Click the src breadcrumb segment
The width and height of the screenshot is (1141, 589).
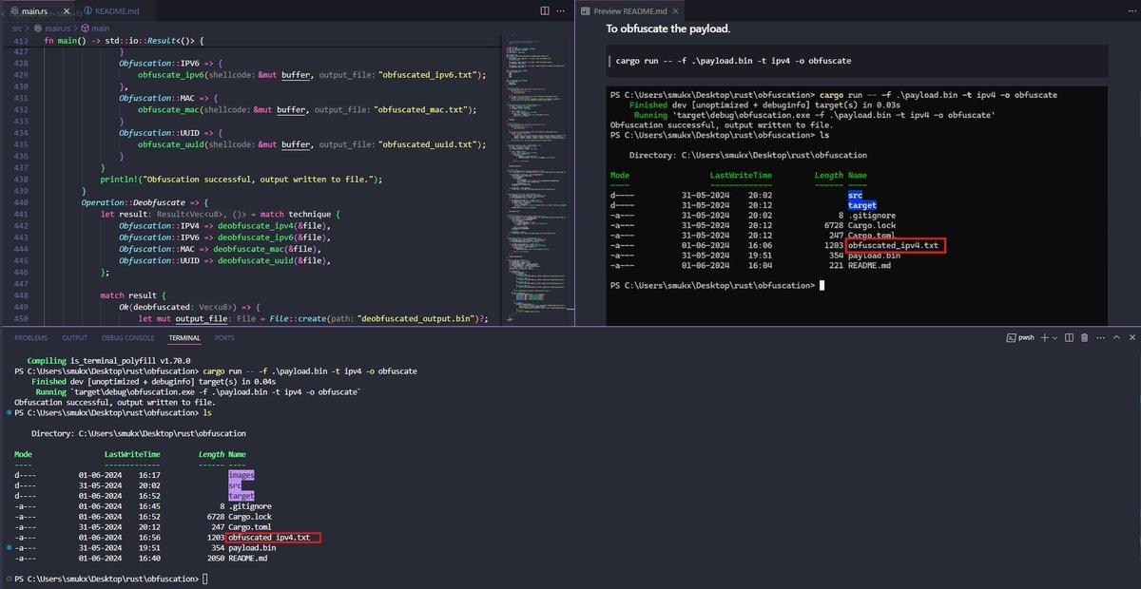click(x=17, y=28)
